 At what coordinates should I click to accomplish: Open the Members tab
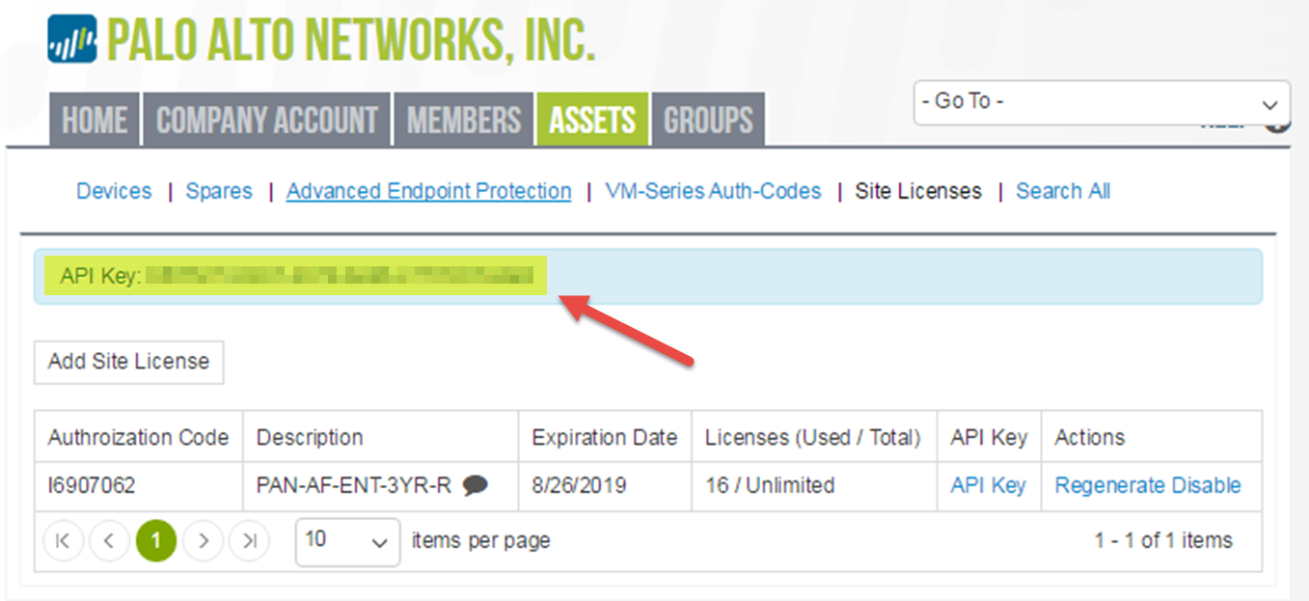point(464,121)
